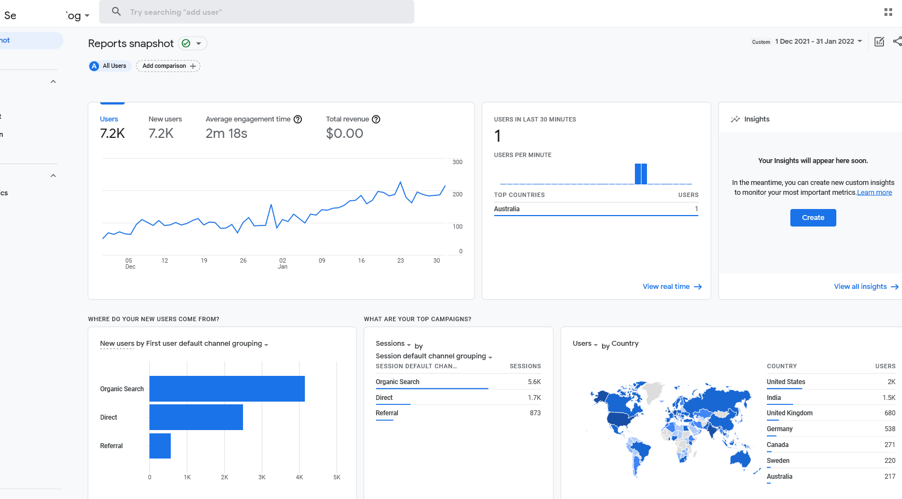Collapse the second sidebar section chevron

[x=53, y=176]
